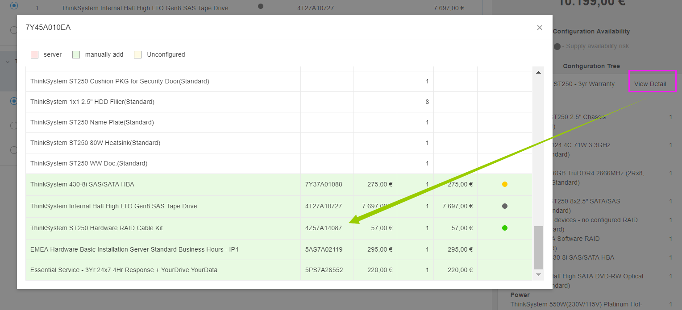Click the green availability dot for RAID Cable Kit
Image resolution: width=682 pixels, height=310 pixels.
coord(505,228)
